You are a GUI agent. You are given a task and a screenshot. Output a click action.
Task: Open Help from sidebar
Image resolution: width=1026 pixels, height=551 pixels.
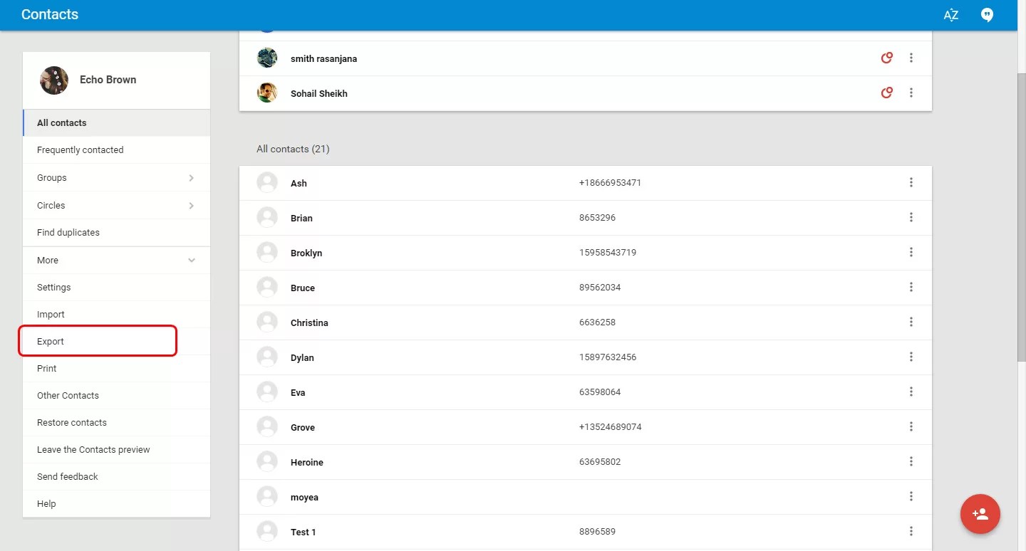(x=117, y=504)
